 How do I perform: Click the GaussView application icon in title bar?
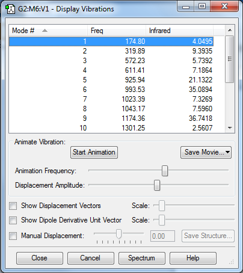[x=10, y=9]
